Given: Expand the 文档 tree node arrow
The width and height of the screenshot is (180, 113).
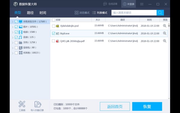Looking at the screenshot, I should click(13, 43).
